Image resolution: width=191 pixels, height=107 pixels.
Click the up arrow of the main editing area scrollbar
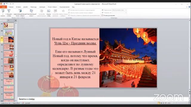pos(190,21)
